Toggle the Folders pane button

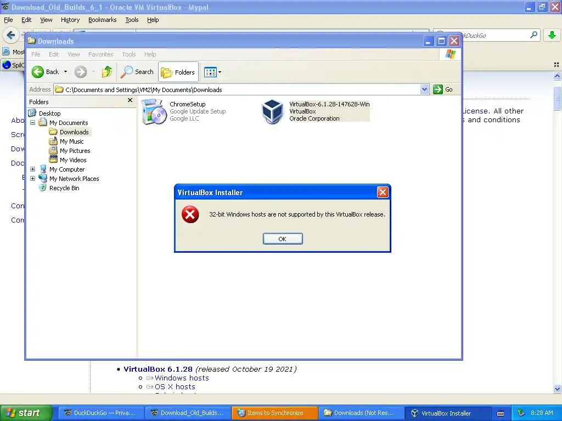178,72
